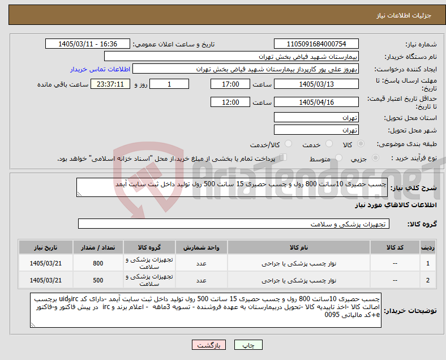Click row number 1 cell
The width and height of the screenshot is (446, 360).
(427, 263)
